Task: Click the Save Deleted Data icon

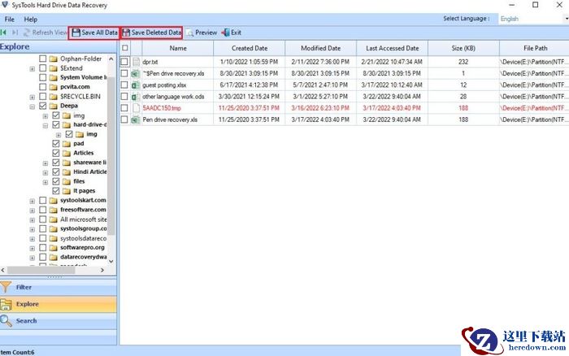Action: 126,33
